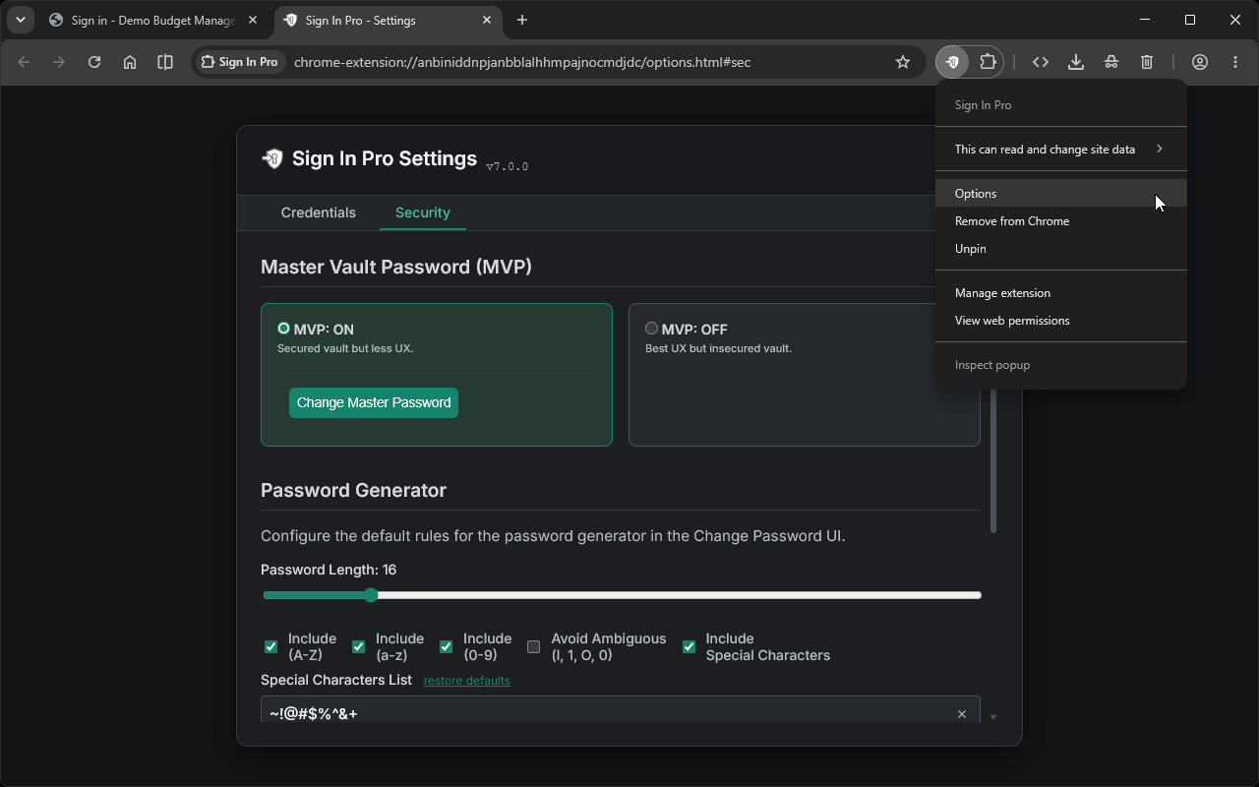Open the Chrome Extensions puzzle icon

pos(988,62)
